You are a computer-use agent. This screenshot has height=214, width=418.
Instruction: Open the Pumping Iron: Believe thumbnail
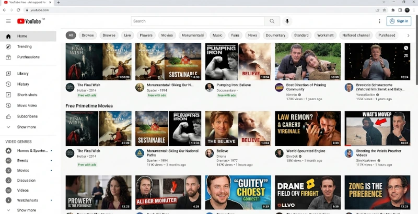(238, 62)
